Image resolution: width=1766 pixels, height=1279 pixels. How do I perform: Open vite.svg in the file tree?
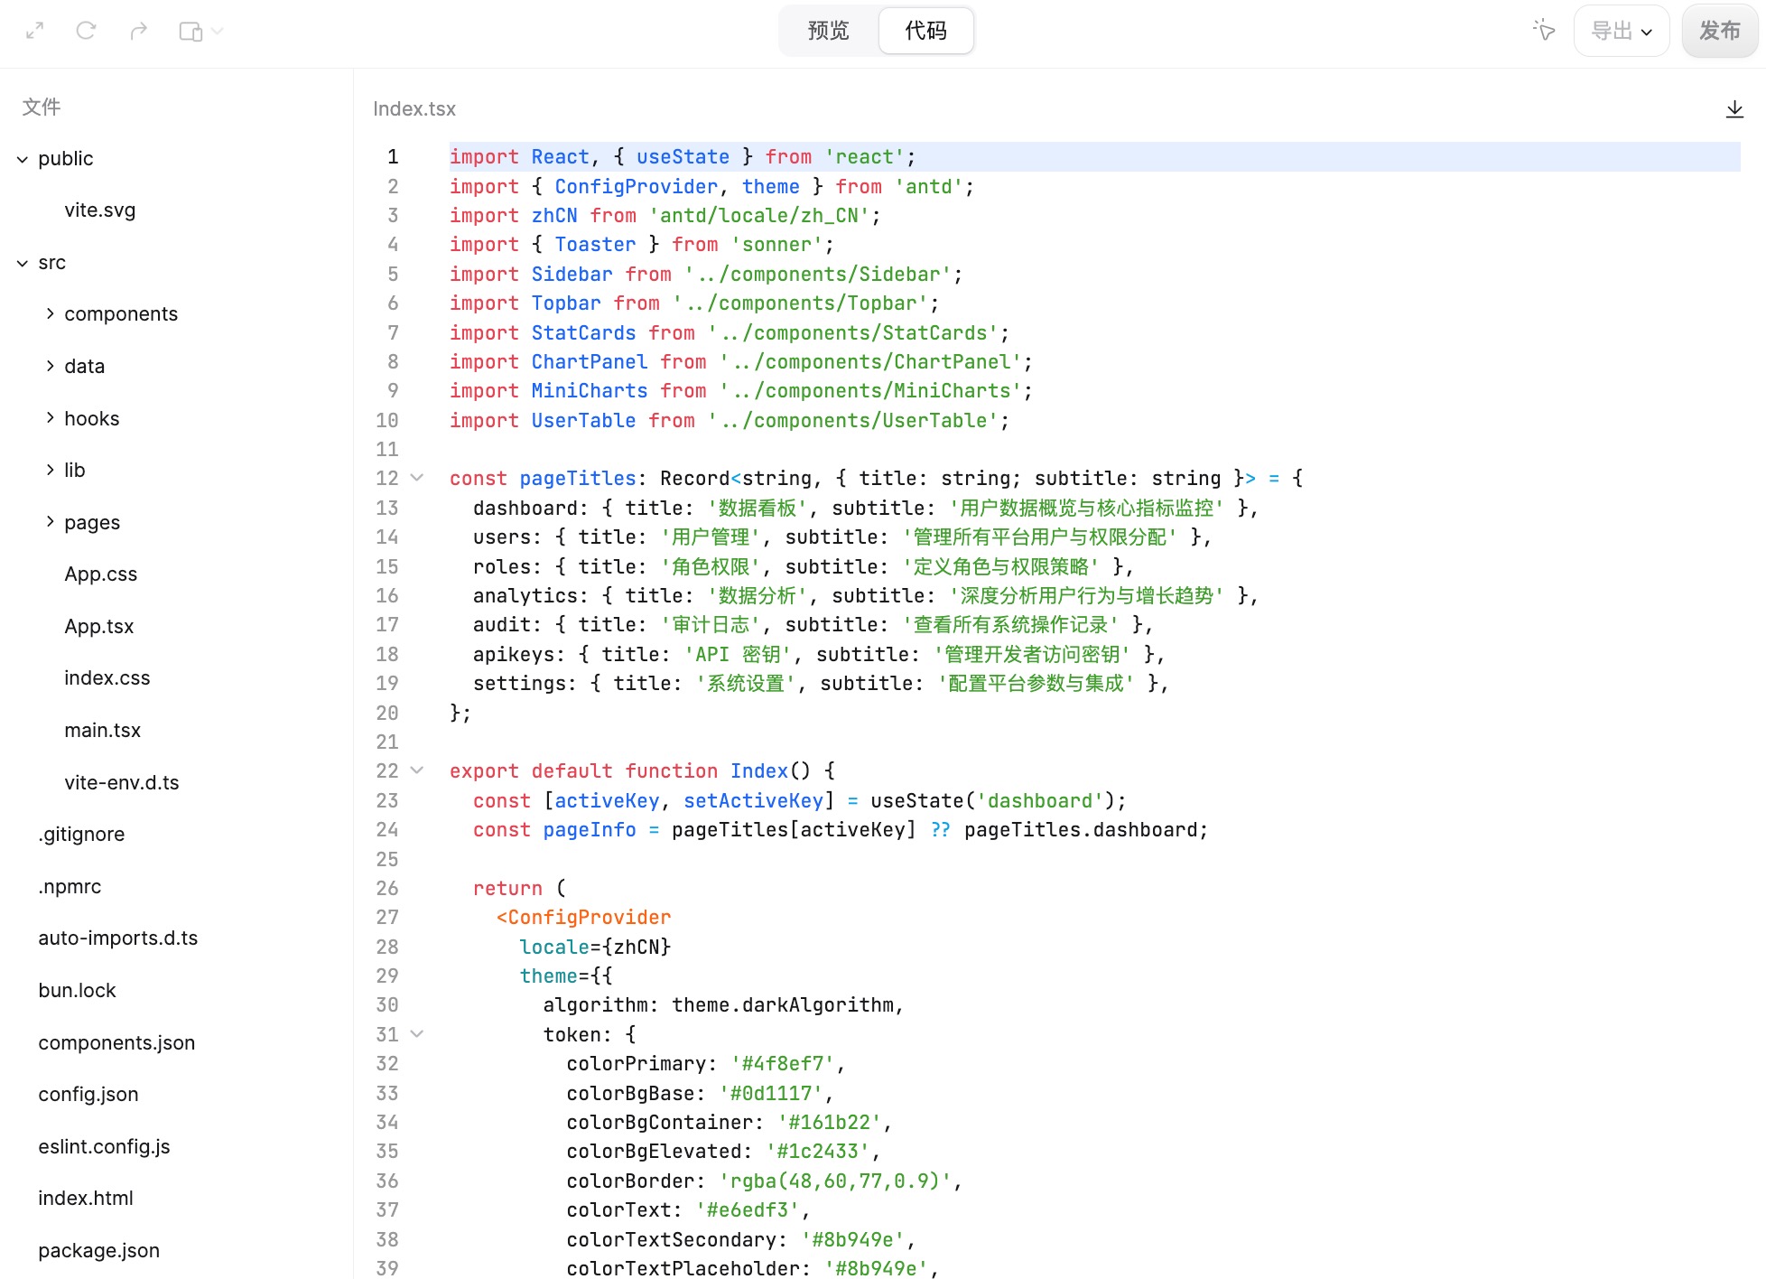coord(100,210)
